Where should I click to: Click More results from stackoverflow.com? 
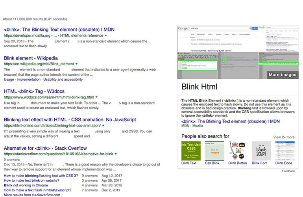tap(32, 195)
